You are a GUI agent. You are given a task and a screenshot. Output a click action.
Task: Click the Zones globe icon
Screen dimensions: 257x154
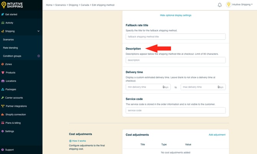coord(2,64)
